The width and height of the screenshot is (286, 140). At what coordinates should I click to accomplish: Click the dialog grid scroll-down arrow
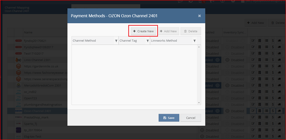pos(199,102)
